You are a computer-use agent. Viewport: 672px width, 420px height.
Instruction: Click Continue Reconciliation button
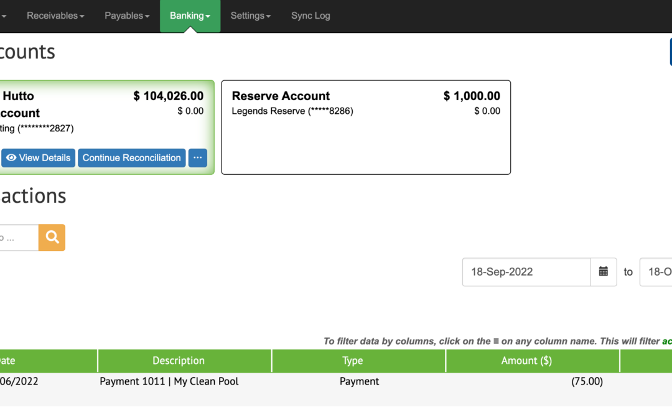coord(131,158)
